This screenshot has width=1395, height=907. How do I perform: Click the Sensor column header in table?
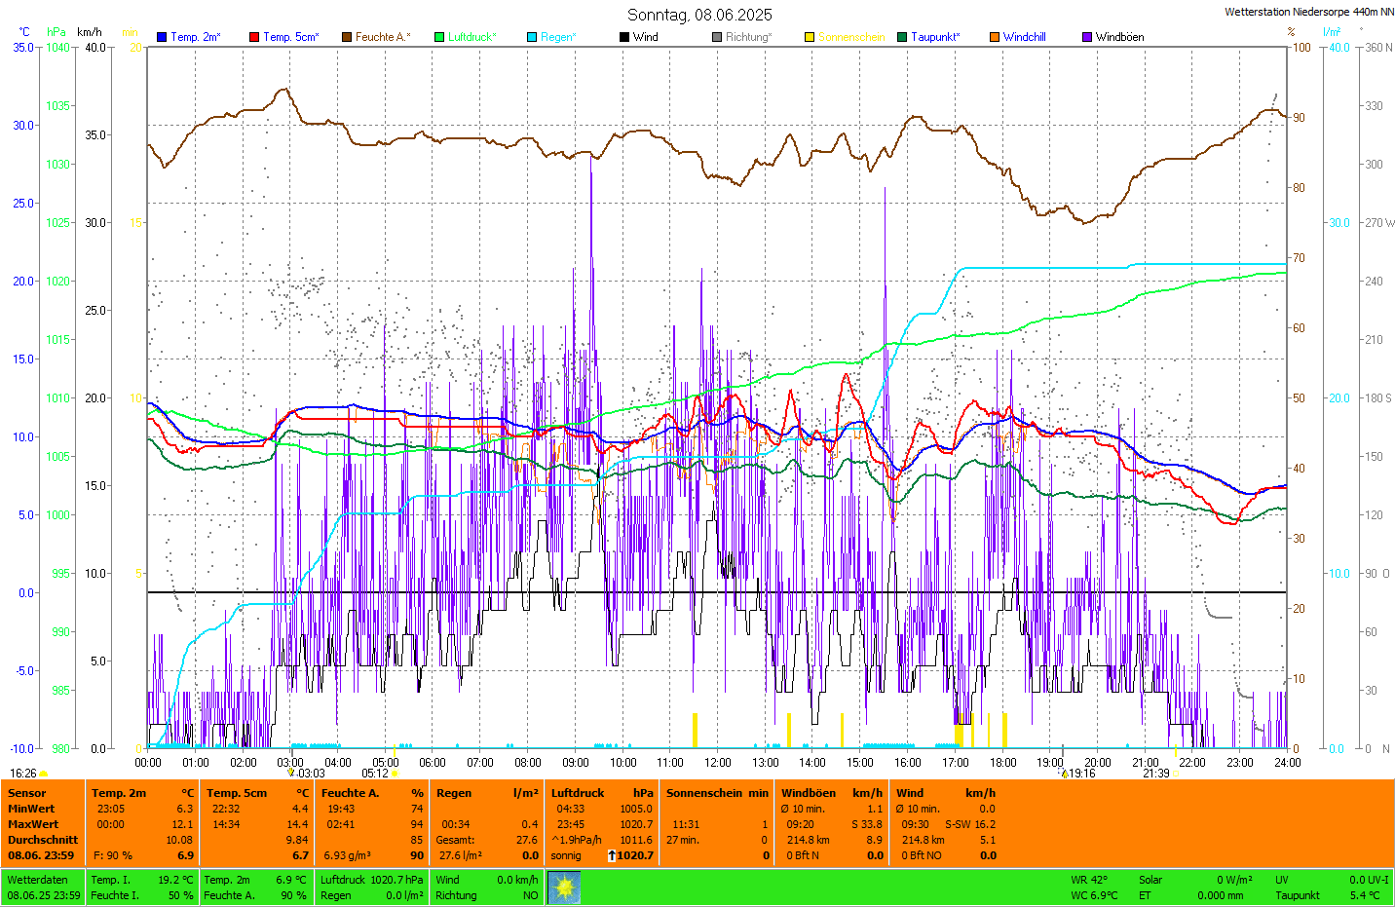(x=27, y=793)
